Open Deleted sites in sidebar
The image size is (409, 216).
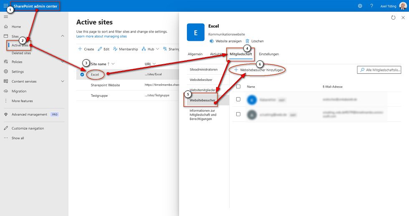pos(21,53)
